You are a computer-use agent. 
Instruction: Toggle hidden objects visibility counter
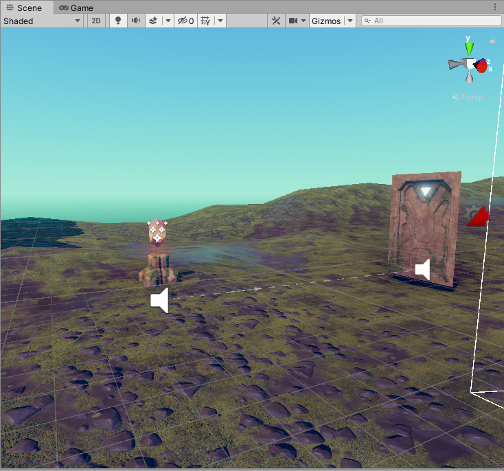[186, 21]
